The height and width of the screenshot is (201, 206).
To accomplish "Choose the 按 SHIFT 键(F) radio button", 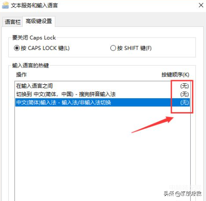I will [x=113, y=48].
